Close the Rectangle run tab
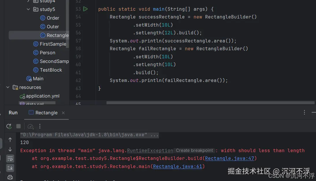316x181 pixels. [63, 113]
